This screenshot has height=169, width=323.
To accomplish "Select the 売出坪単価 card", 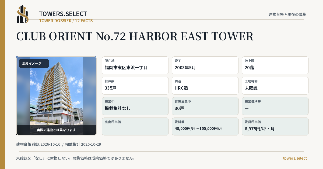I will (135, 126).
